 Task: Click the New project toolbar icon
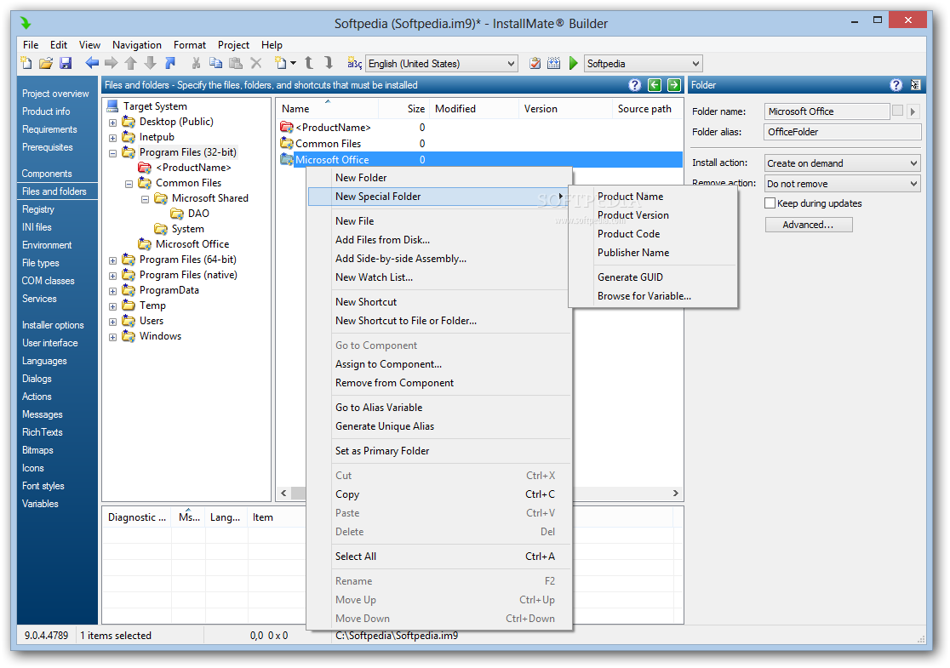26,63
